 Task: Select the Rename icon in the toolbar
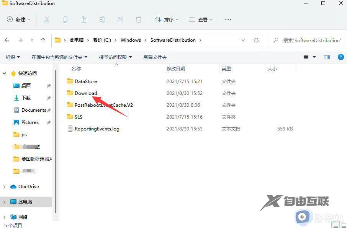102,20
